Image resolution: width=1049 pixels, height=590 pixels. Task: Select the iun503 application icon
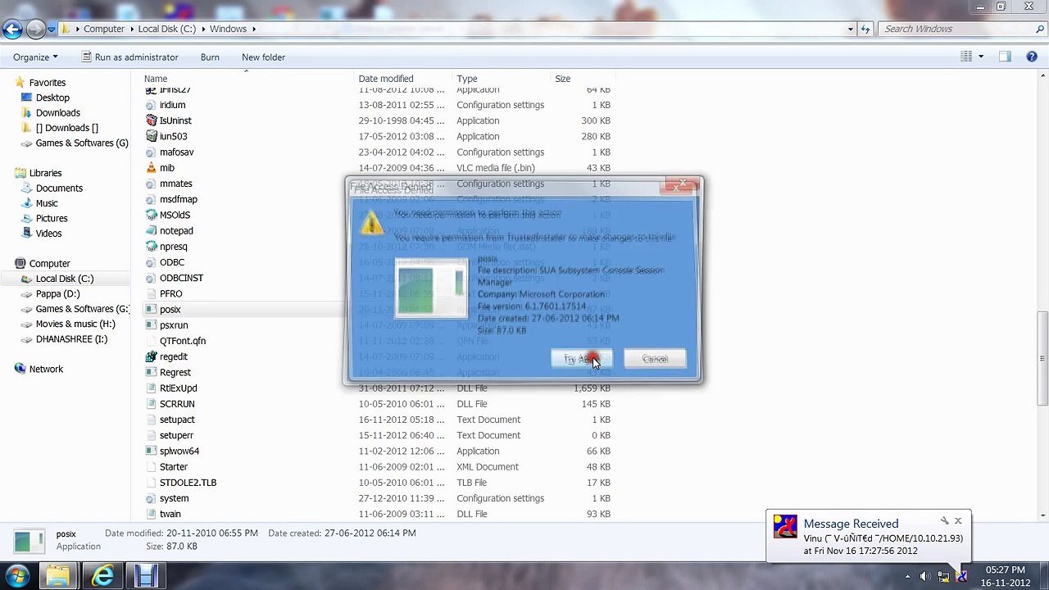151,136
